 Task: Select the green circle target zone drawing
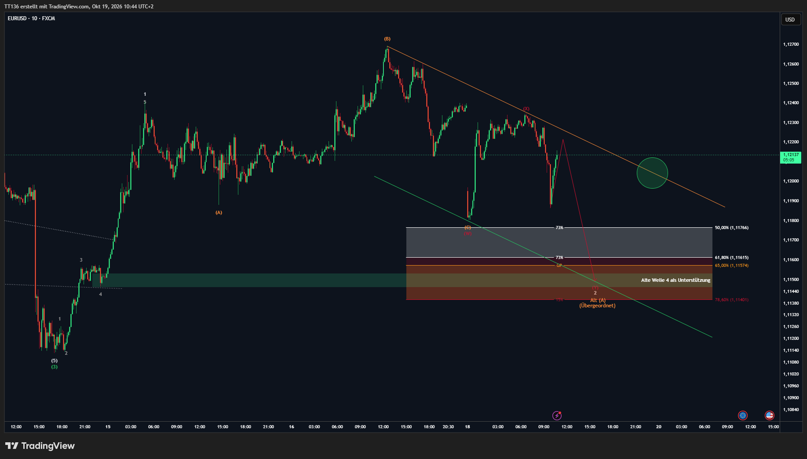click(x=652, y=173)
